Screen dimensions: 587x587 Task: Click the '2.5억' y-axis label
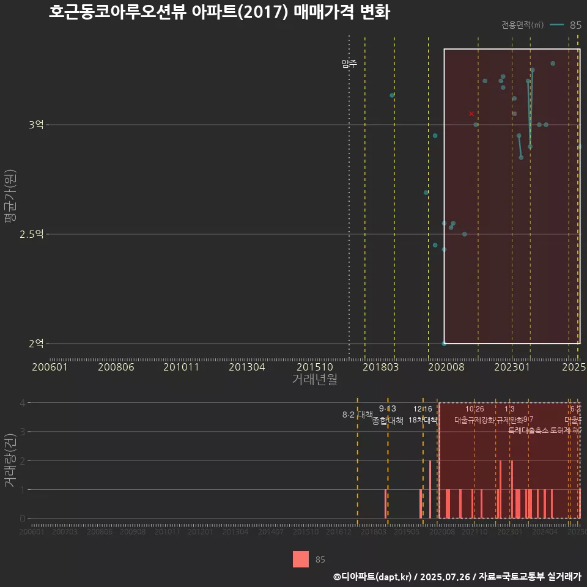32,234
